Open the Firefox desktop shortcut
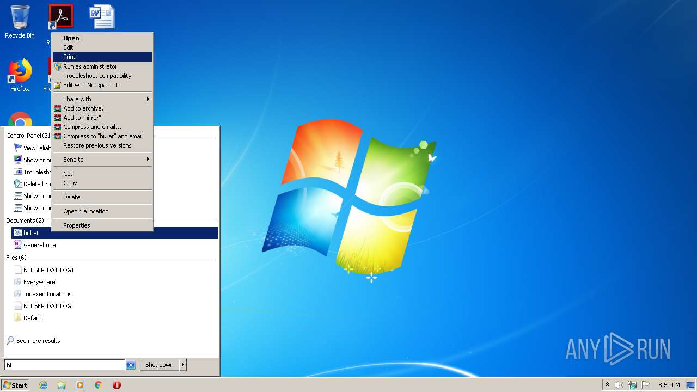The height and width of the screenshot is (392, 697). (x=20, y=75)
